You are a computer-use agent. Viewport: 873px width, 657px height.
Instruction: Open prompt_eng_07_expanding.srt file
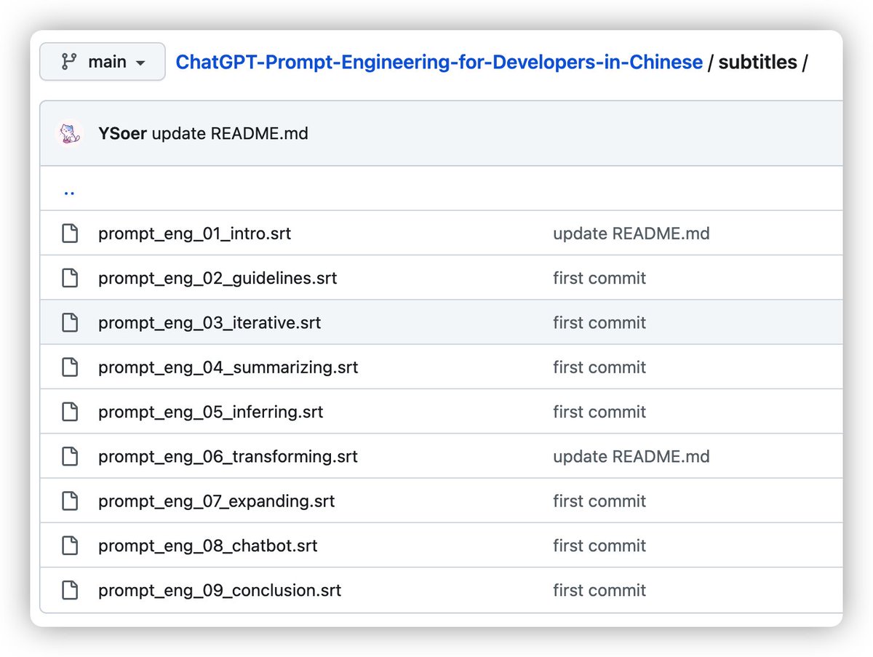(217, 501)
